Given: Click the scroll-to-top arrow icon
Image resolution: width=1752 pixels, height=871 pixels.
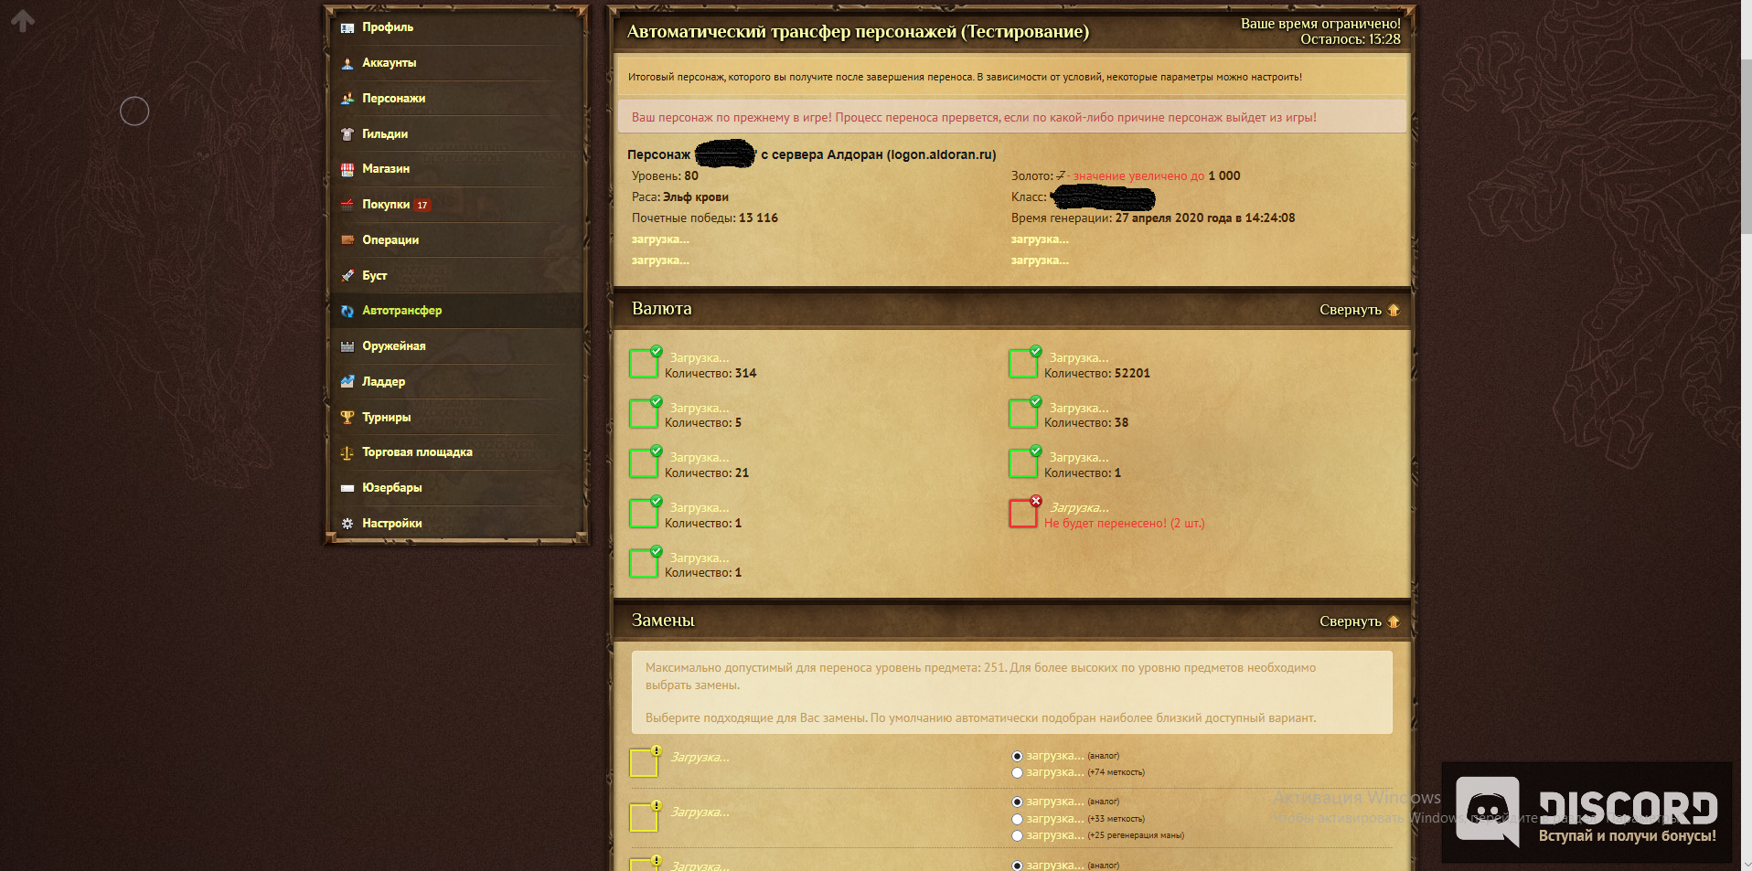Looking at the screenshot, I should [23, 20].
